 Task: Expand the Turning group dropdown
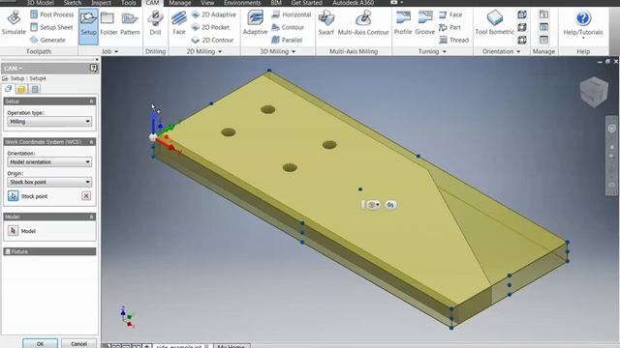pyautogui.click(x=432, y=51)
